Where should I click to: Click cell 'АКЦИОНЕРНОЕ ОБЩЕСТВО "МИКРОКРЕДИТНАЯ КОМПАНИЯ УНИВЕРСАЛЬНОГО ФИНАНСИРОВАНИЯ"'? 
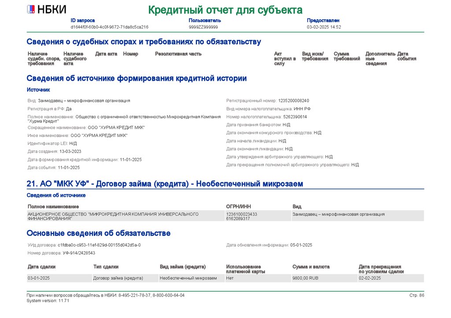pyautogui.click(x=126, y=216)
